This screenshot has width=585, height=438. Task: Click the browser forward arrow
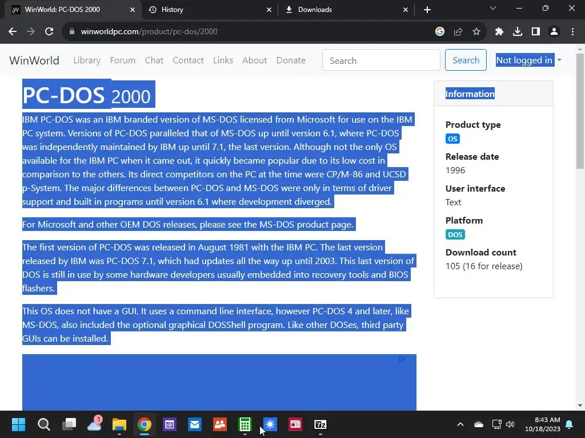coord(31,32)
